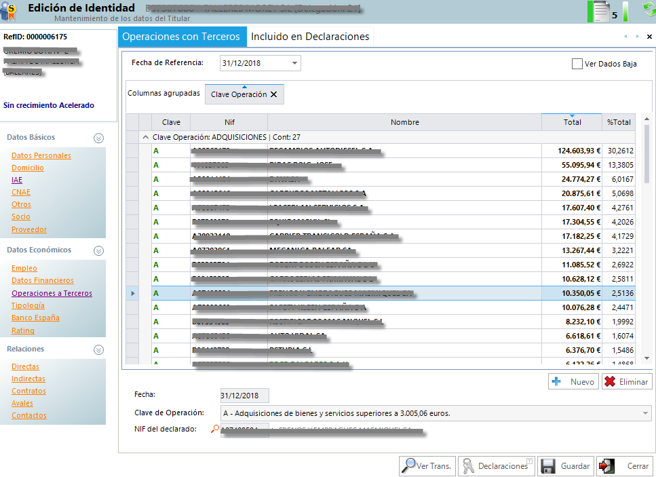Open Socio link
This screenshot has width=656, height=477.
pos(21,216)
